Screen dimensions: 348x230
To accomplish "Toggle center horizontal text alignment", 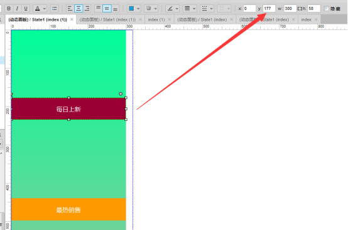I will pos(79,9).
